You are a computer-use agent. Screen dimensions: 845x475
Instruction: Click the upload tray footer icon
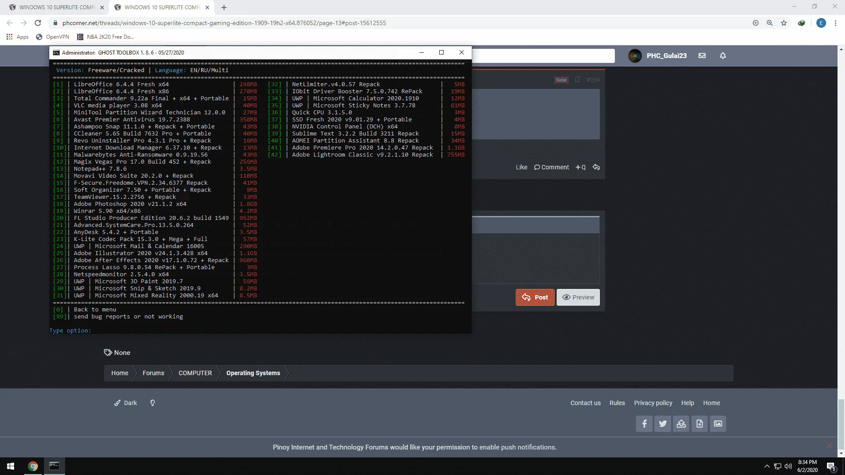pyautogui.click(x=681, y=424)
